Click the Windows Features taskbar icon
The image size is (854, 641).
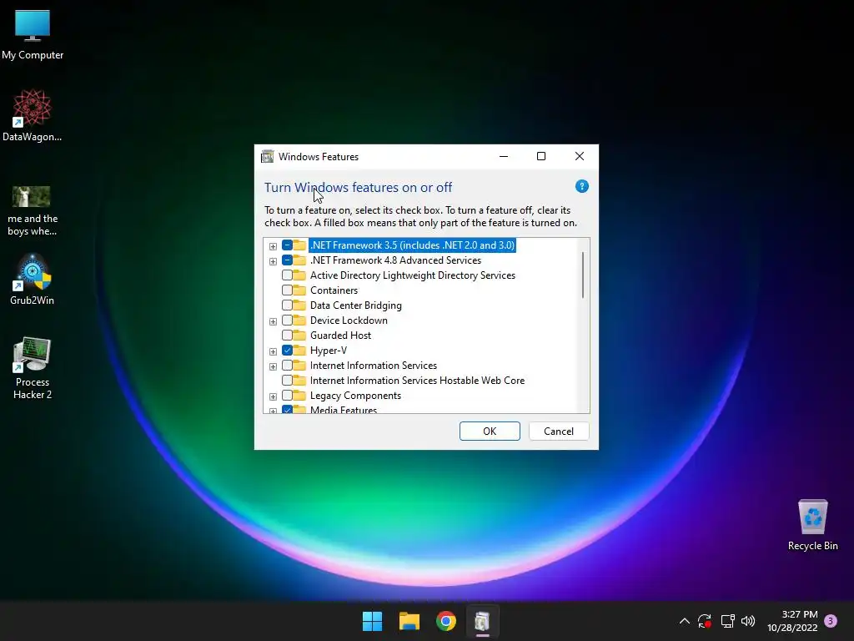coord(483,621)
